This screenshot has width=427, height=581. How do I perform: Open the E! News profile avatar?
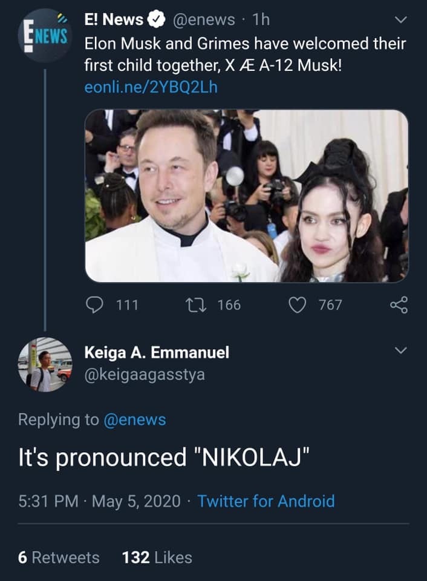click(x=45, y=35)
